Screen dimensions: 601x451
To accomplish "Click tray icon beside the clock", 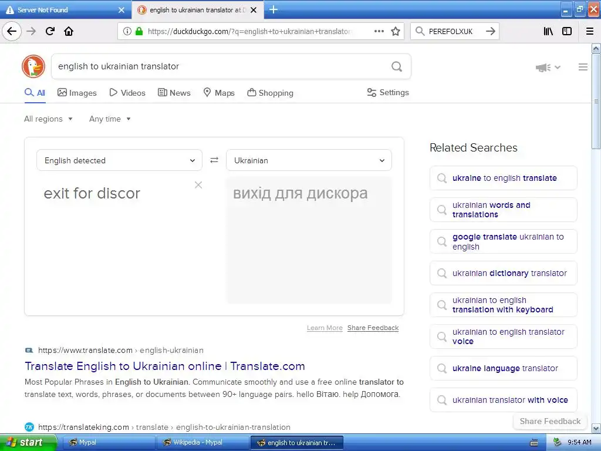I will 558,443.
